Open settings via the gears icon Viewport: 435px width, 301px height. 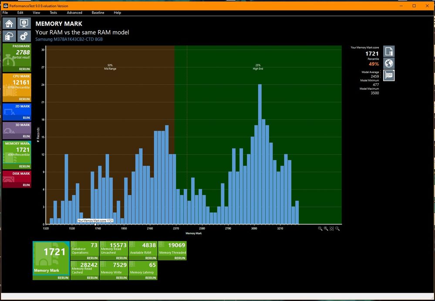pyautogui.click(x=24, y=36)
